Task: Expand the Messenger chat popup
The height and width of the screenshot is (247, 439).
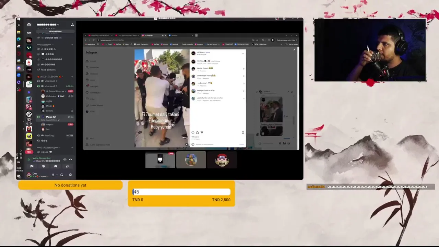Action: 288,92
